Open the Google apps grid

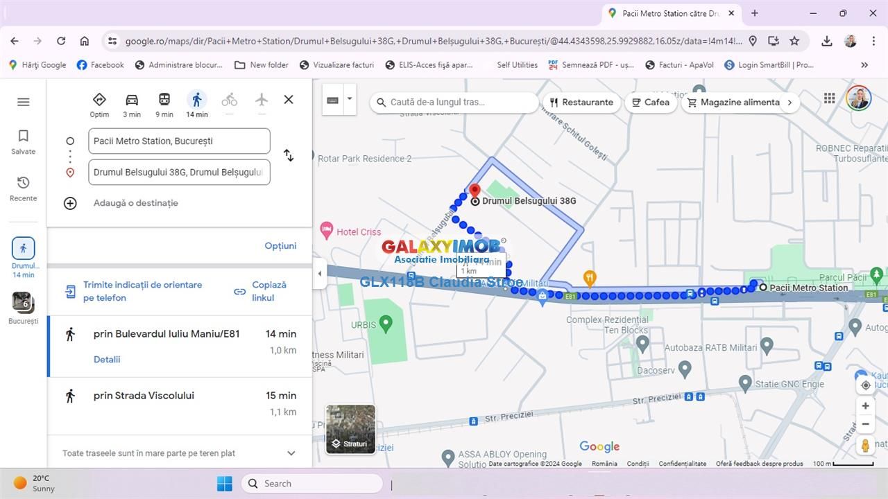coord(829,98)
